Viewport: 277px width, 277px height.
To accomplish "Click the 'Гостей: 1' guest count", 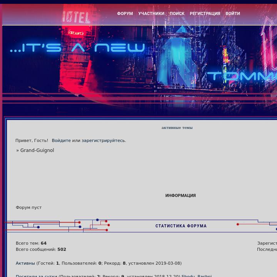I will tap(48, 263).
